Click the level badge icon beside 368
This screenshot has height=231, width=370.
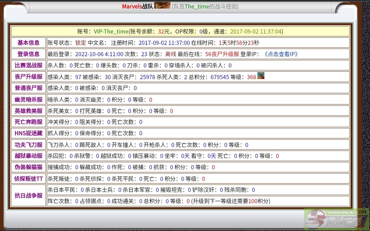tap(261, 76)
